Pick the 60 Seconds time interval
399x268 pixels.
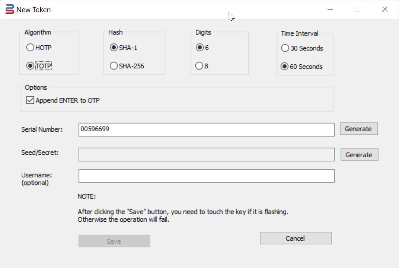click(x=285, y=67)
